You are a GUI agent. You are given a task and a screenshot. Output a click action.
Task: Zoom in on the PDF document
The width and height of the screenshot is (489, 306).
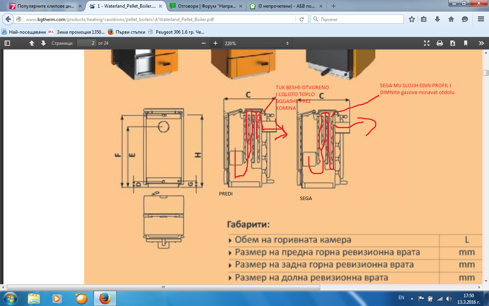pos(215,43)
